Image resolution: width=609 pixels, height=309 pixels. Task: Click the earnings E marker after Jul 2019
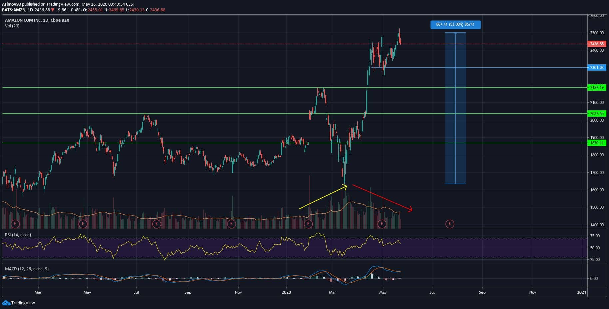point(157,224)
